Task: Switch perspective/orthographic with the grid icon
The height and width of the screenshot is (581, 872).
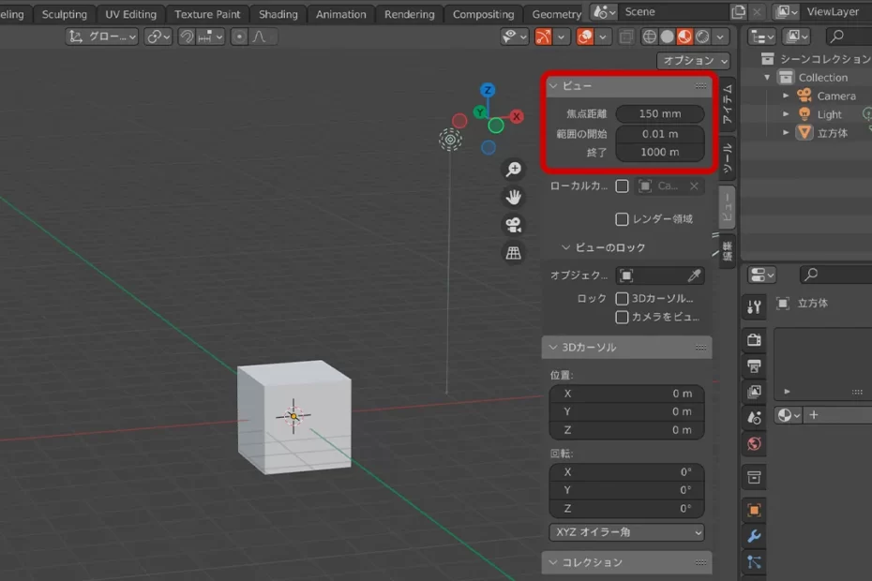Action: point(514,253)
